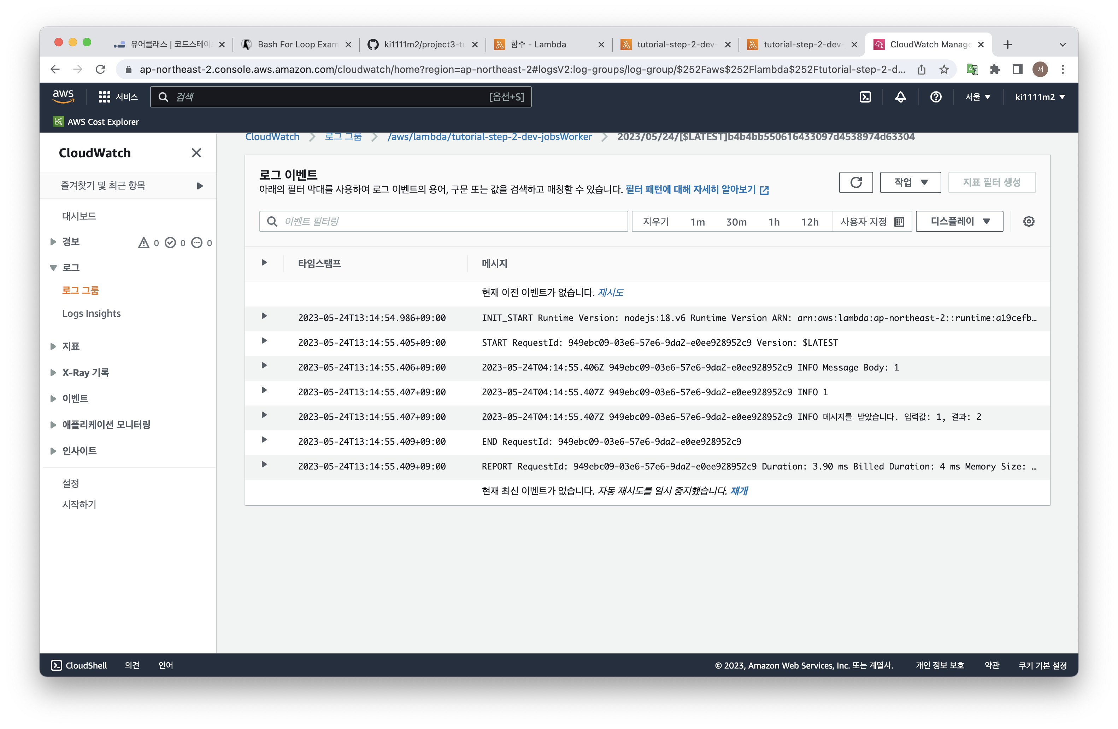The width and height of the screenshot is (1118, 729).
Task: Click the AWS help question mark icon
Action: tap(935, 97)
